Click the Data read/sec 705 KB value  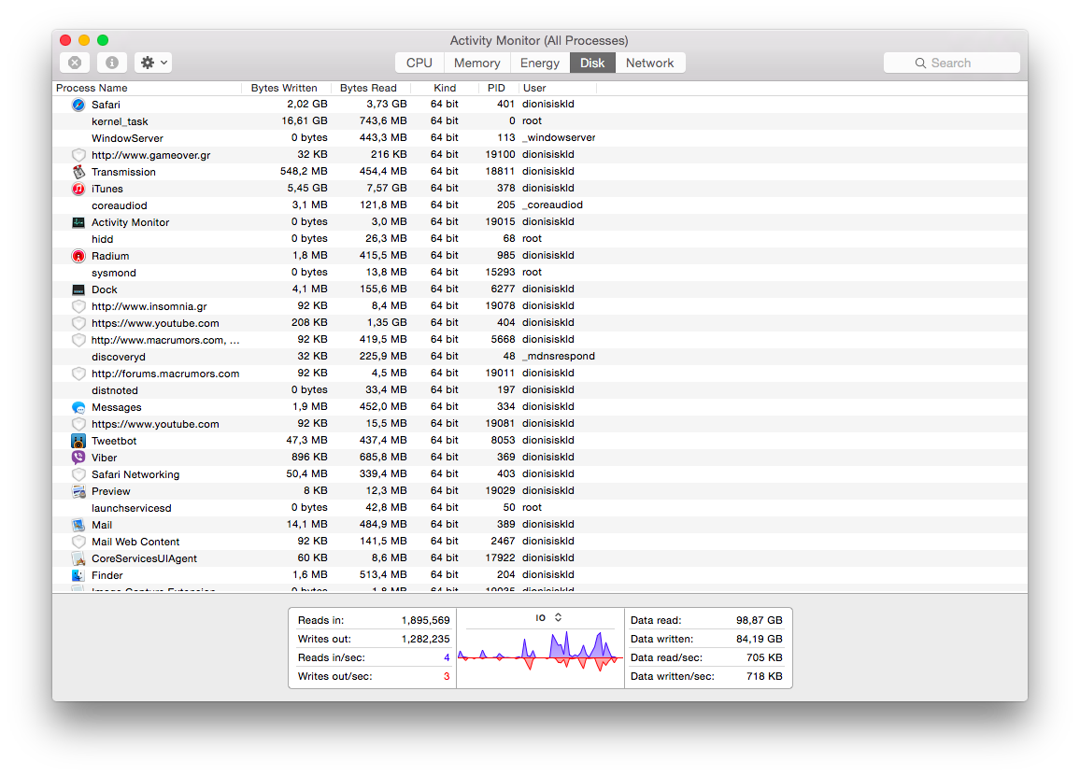coord(764,657)
